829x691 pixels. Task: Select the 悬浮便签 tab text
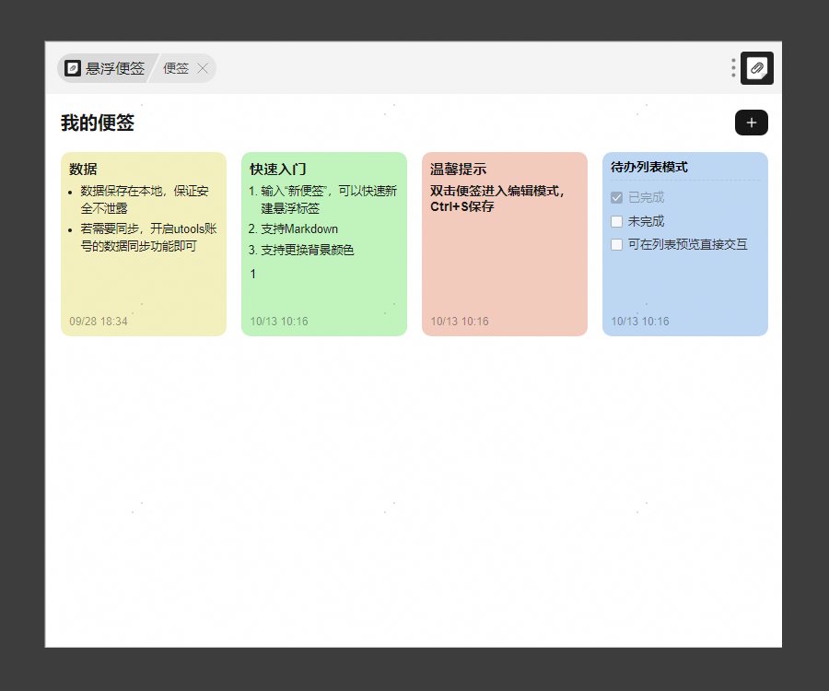pos(115,68)
